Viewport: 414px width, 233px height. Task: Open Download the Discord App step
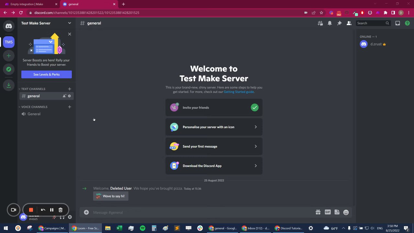[x=214, y=166]
